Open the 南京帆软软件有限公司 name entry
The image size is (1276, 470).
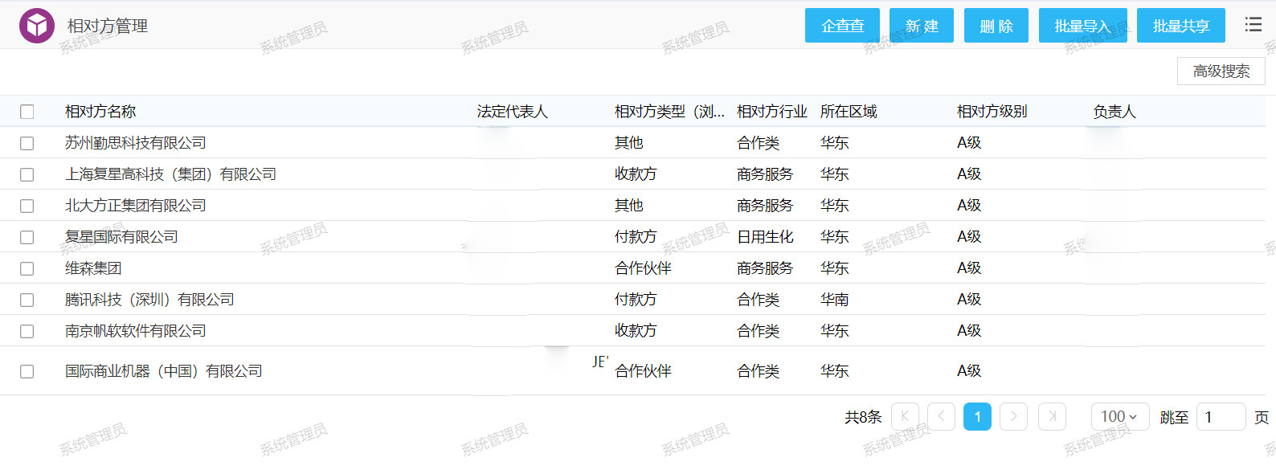(136, 331)
